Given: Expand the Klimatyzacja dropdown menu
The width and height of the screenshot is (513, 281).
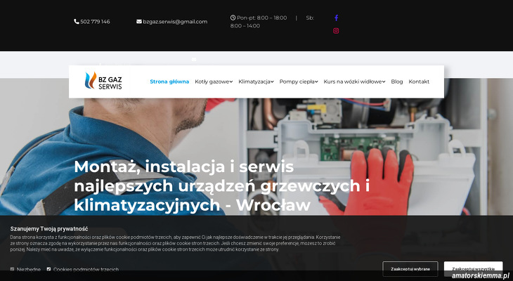Looking at the screenshot, I should pyautogui.click(x=256, y=81).
